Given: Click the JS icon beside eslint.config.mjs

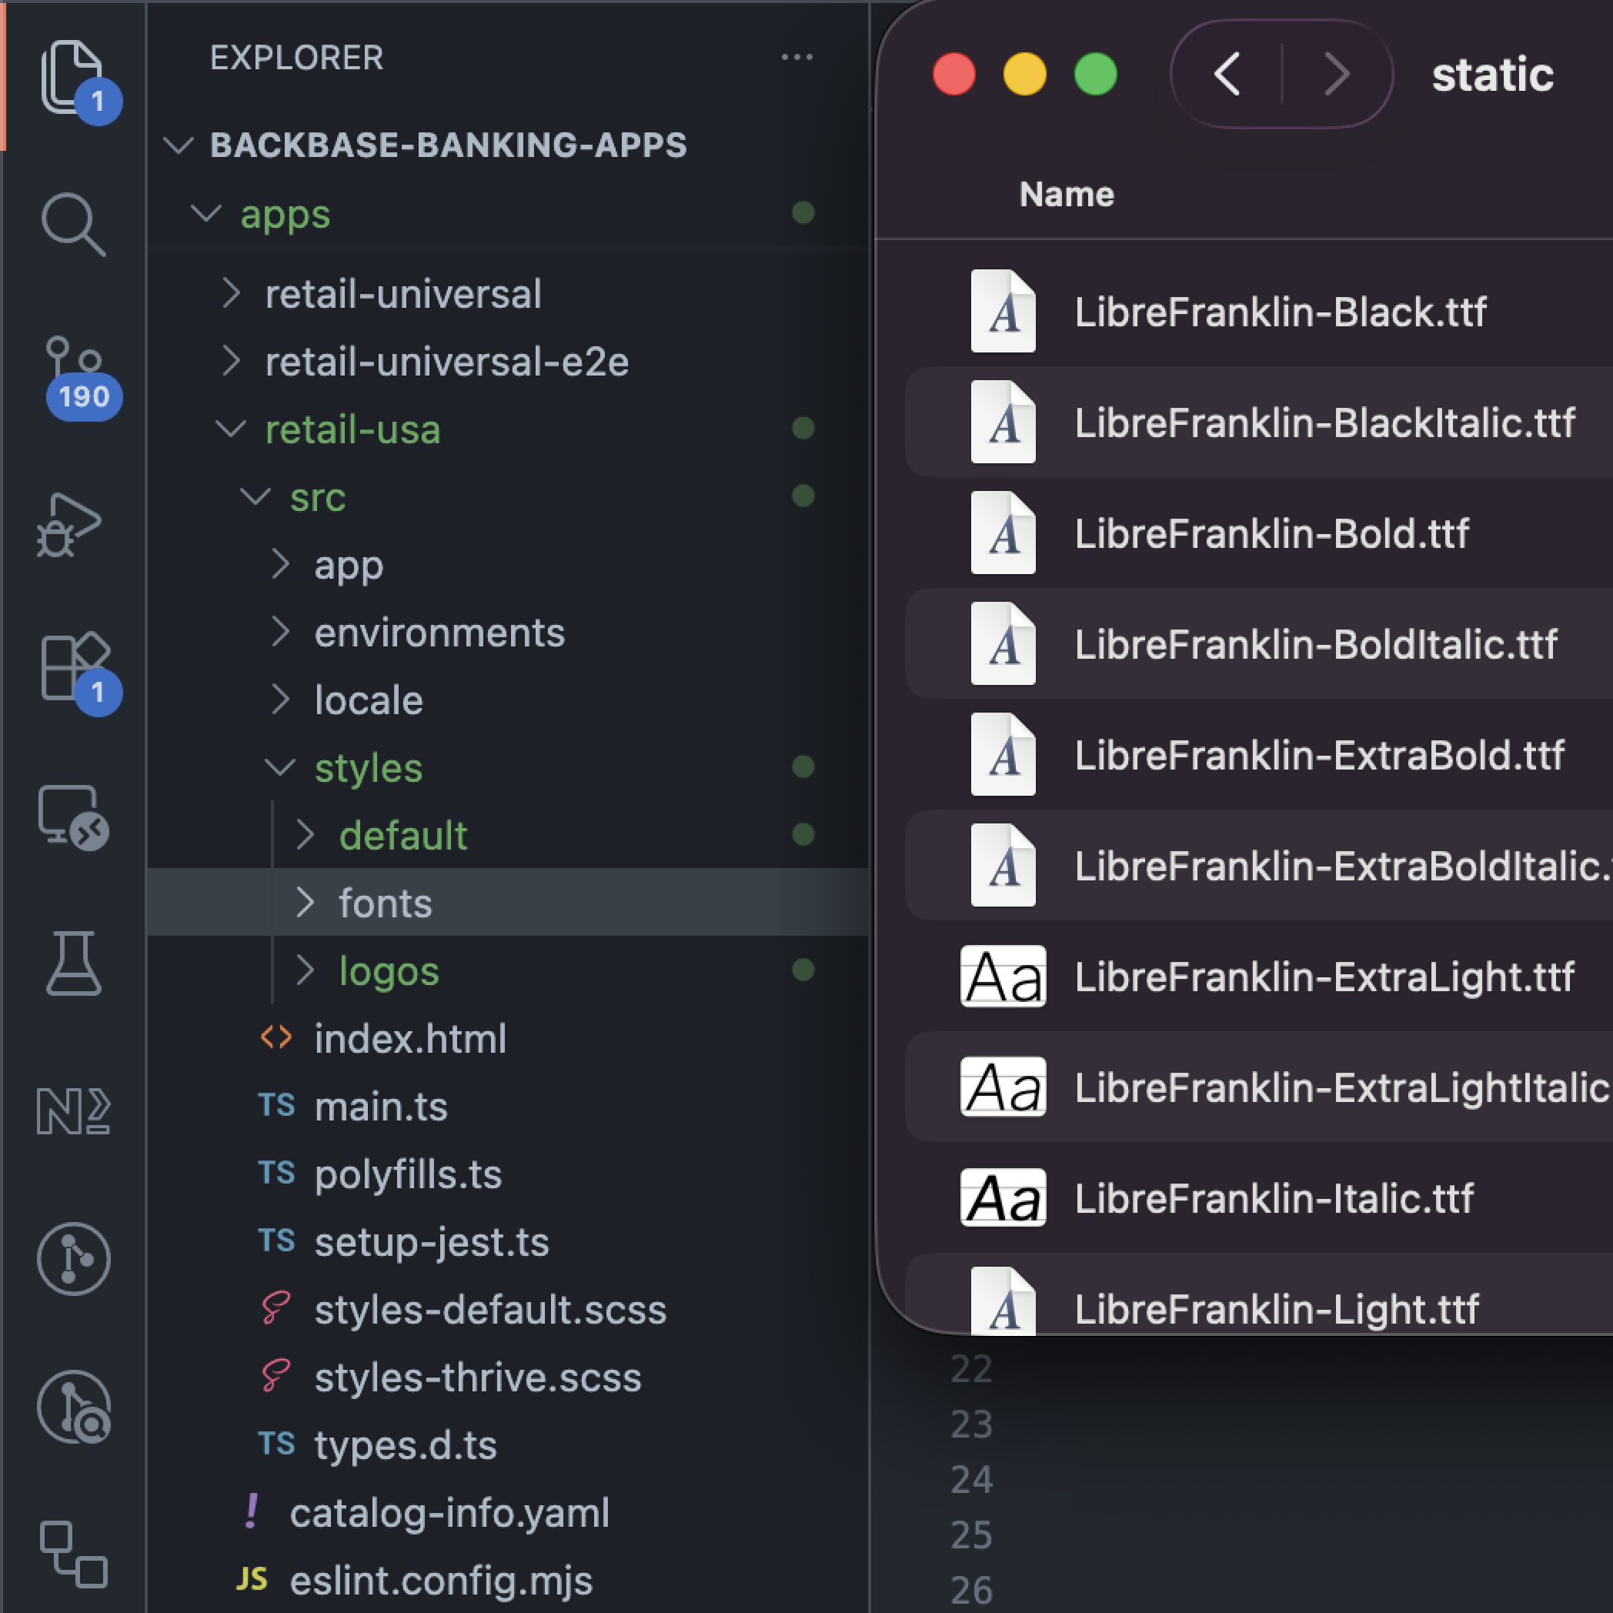Looking at the screenshot, I should tap(252, 1579).
